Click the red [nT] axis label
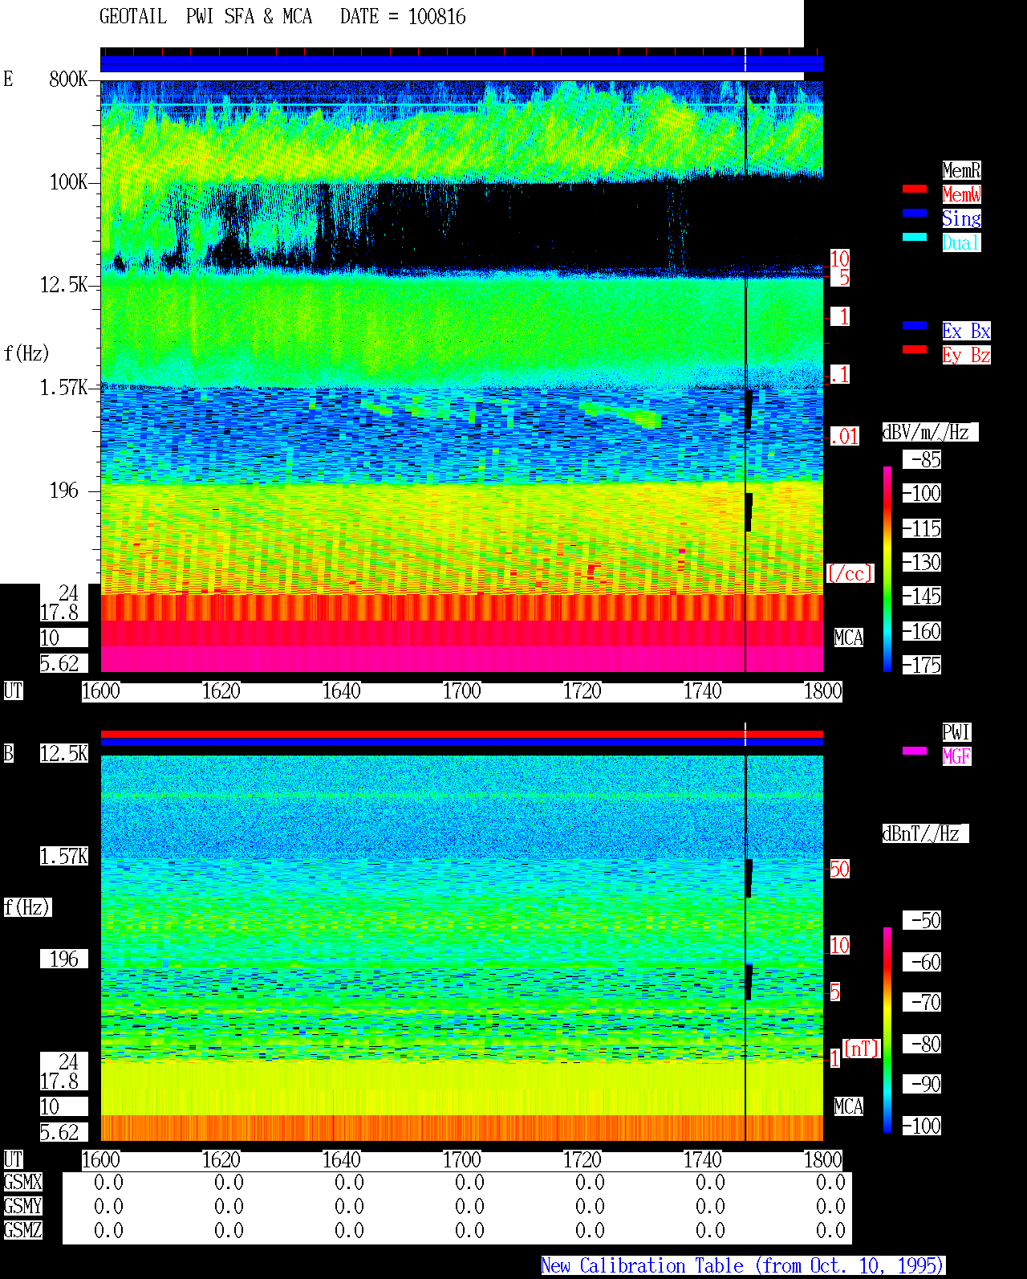Viewport: 1027px width, 1279px height. (x=862, y=1049)
